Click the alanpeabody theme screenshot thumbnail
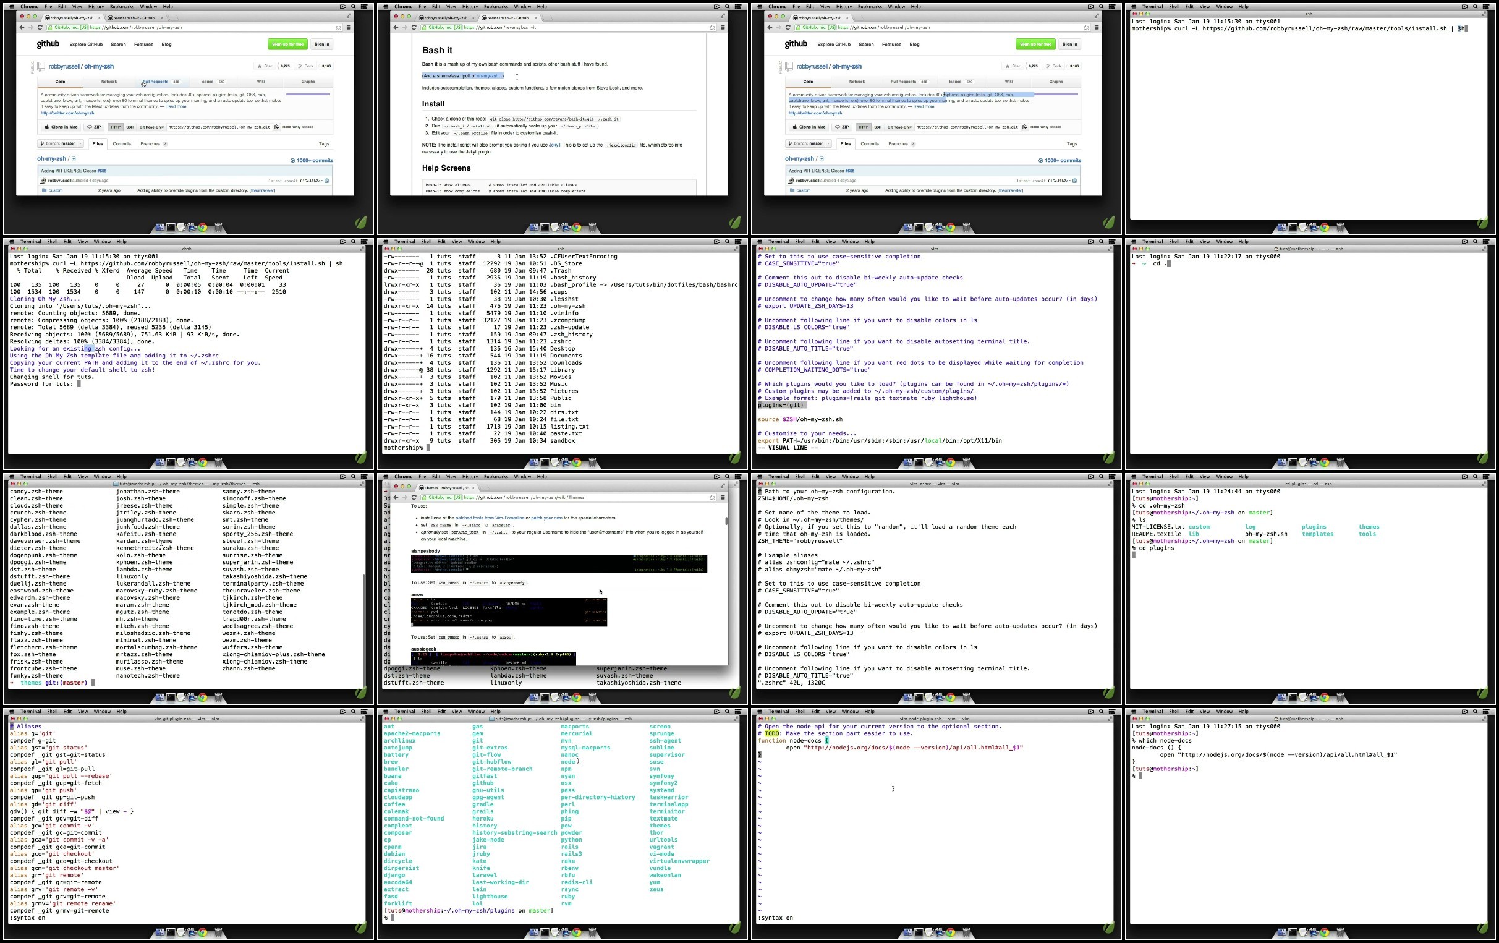This screenshot has width=1499, height=943. (x=558, y=563)
